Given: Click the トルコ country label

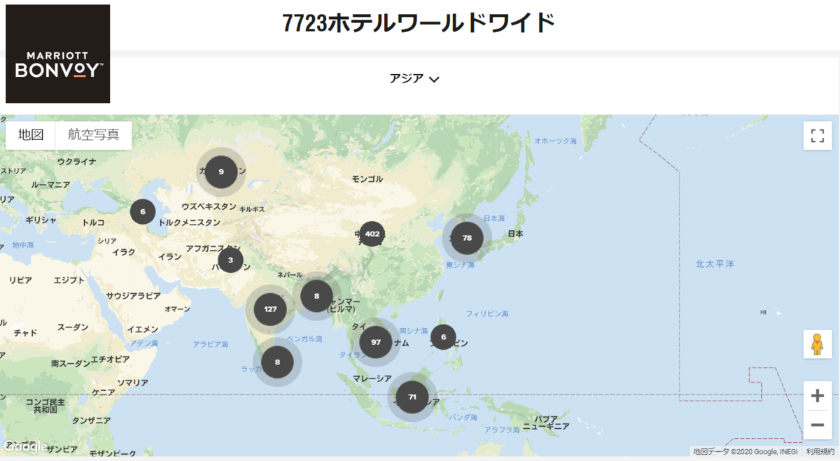Looking at the screenshot, I should [93, 222].
